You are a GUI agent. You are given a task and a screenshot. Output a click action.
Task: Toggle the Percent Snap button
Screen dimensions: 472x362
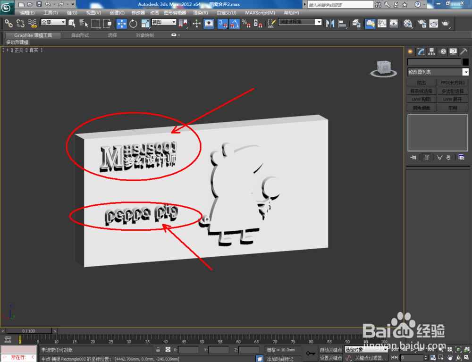tap(246, 23)
